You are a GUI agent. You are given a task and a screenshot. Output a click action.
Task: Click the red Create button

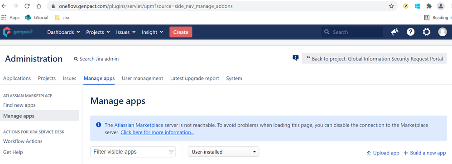[181, 32]
